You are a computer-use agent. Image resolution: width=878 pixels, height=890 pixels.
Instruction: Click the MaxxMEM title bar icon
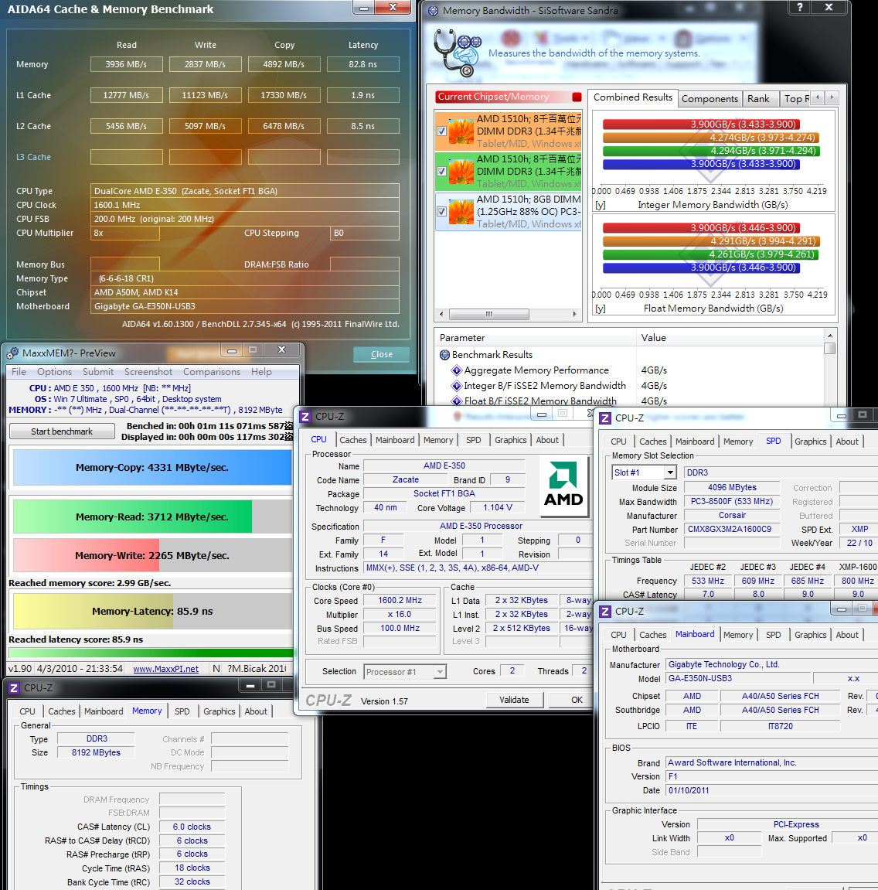coord(12,353)
